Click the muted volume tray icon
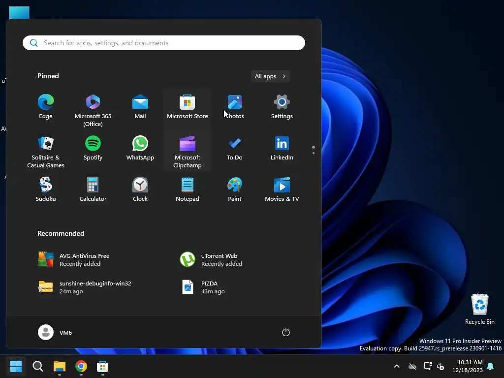504x378 pixels. 441,366
